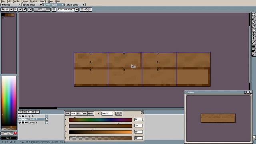Click the value (V) slider in color popup
The image size is (256, 144).
click(100, 132)
